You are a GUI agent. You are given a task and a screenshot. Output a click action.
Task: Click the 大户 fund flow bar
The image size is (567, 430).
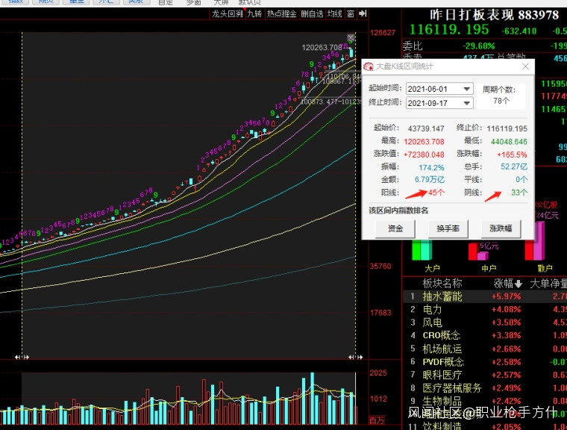(422, 250)
